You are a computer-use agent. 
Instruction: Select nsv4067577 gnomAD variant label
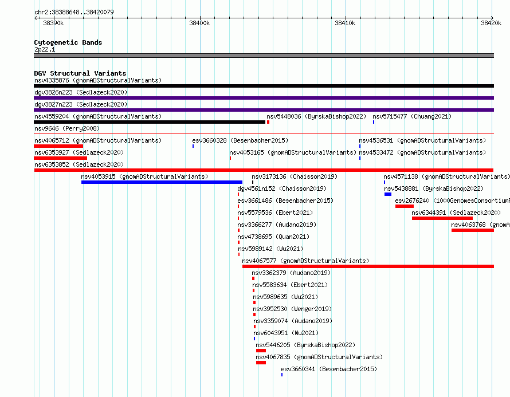pos(305,261)
